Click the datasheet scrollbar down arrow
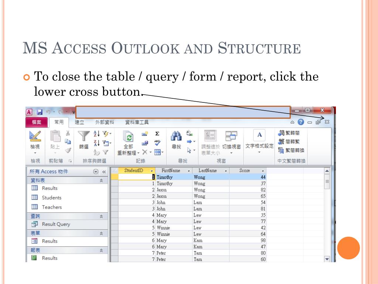The width and height of the screenshot is (378, 284). pyautogui.click(x=327, y=259)
